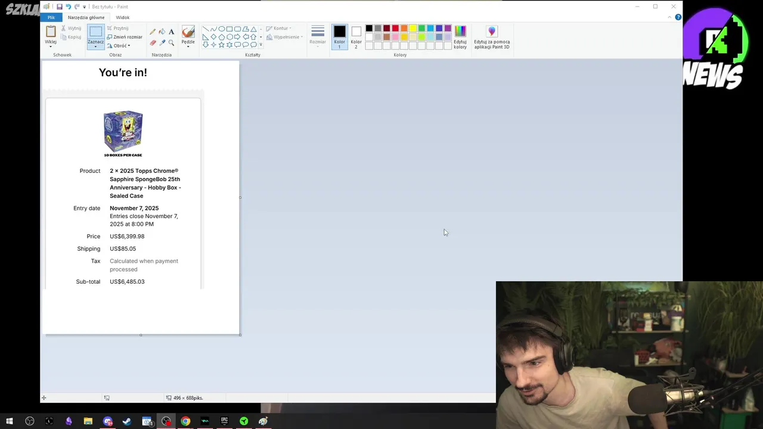This screenshot has height=429, width=763.
Task: Pick the Right arrow shape
Action: (237, 37)
